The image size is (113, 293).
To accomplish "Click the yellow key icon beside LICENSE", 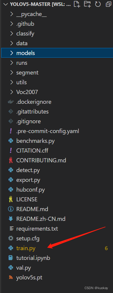I will (x=11, y=199).
